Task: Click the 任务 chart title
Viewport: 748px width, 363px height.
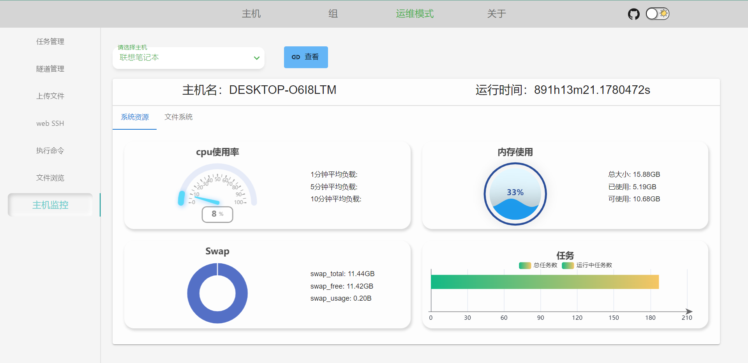Action: point(565,256)
